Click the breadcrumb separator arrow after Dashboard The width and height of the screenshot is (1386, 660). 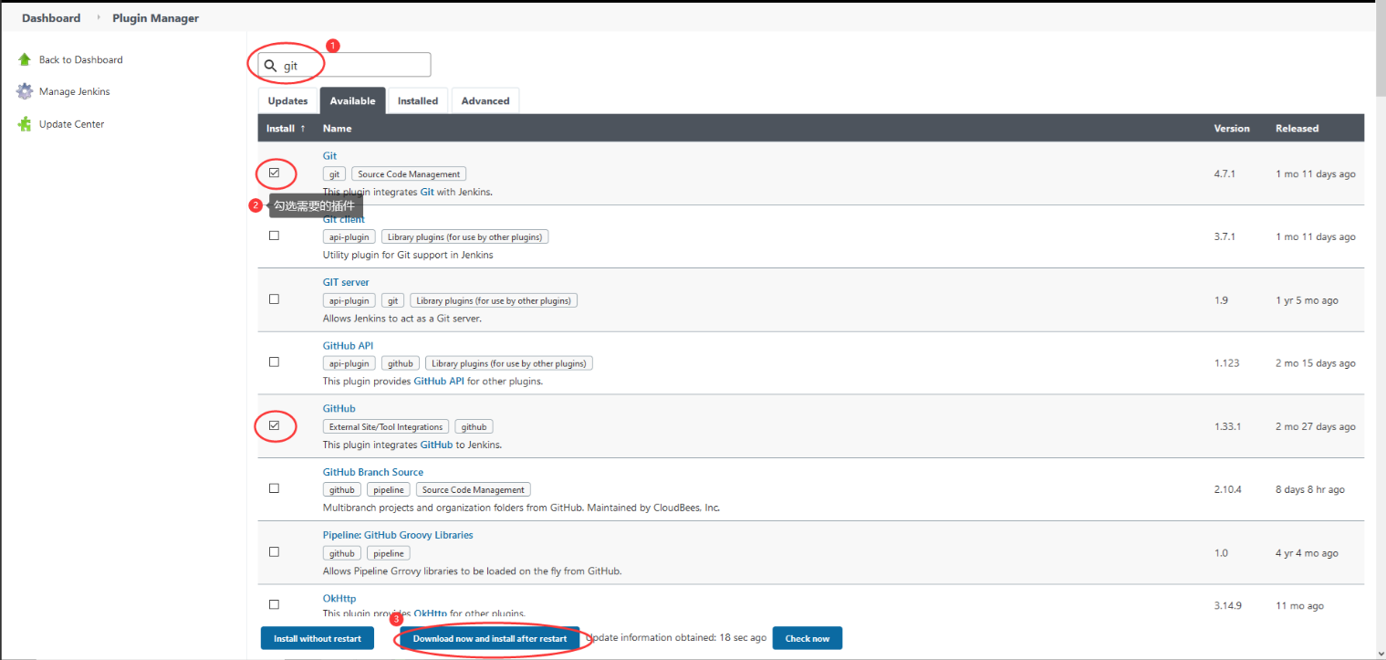(97, 17)
